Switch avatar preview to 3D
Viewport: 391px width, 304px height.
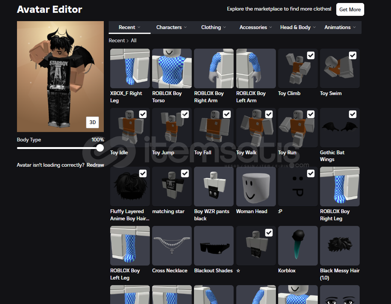click(x=92, y=122)
